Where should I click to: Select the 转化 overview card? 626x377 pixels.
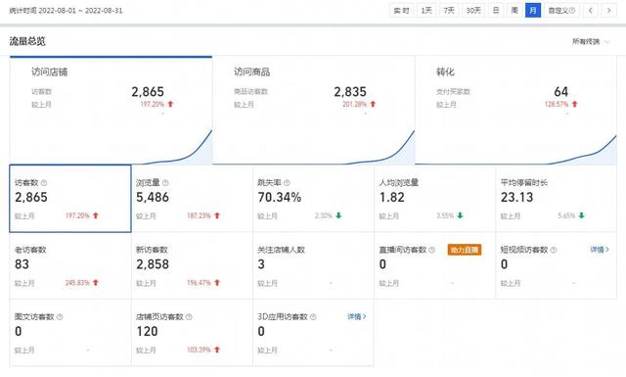point(515,111)
